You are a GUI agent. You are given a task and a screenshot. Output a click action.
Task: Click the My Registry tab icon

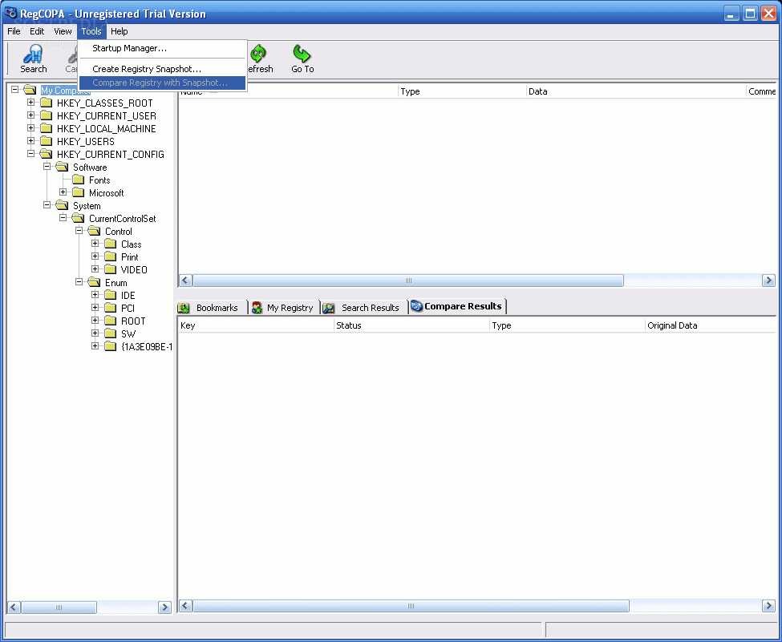[257, 308]
